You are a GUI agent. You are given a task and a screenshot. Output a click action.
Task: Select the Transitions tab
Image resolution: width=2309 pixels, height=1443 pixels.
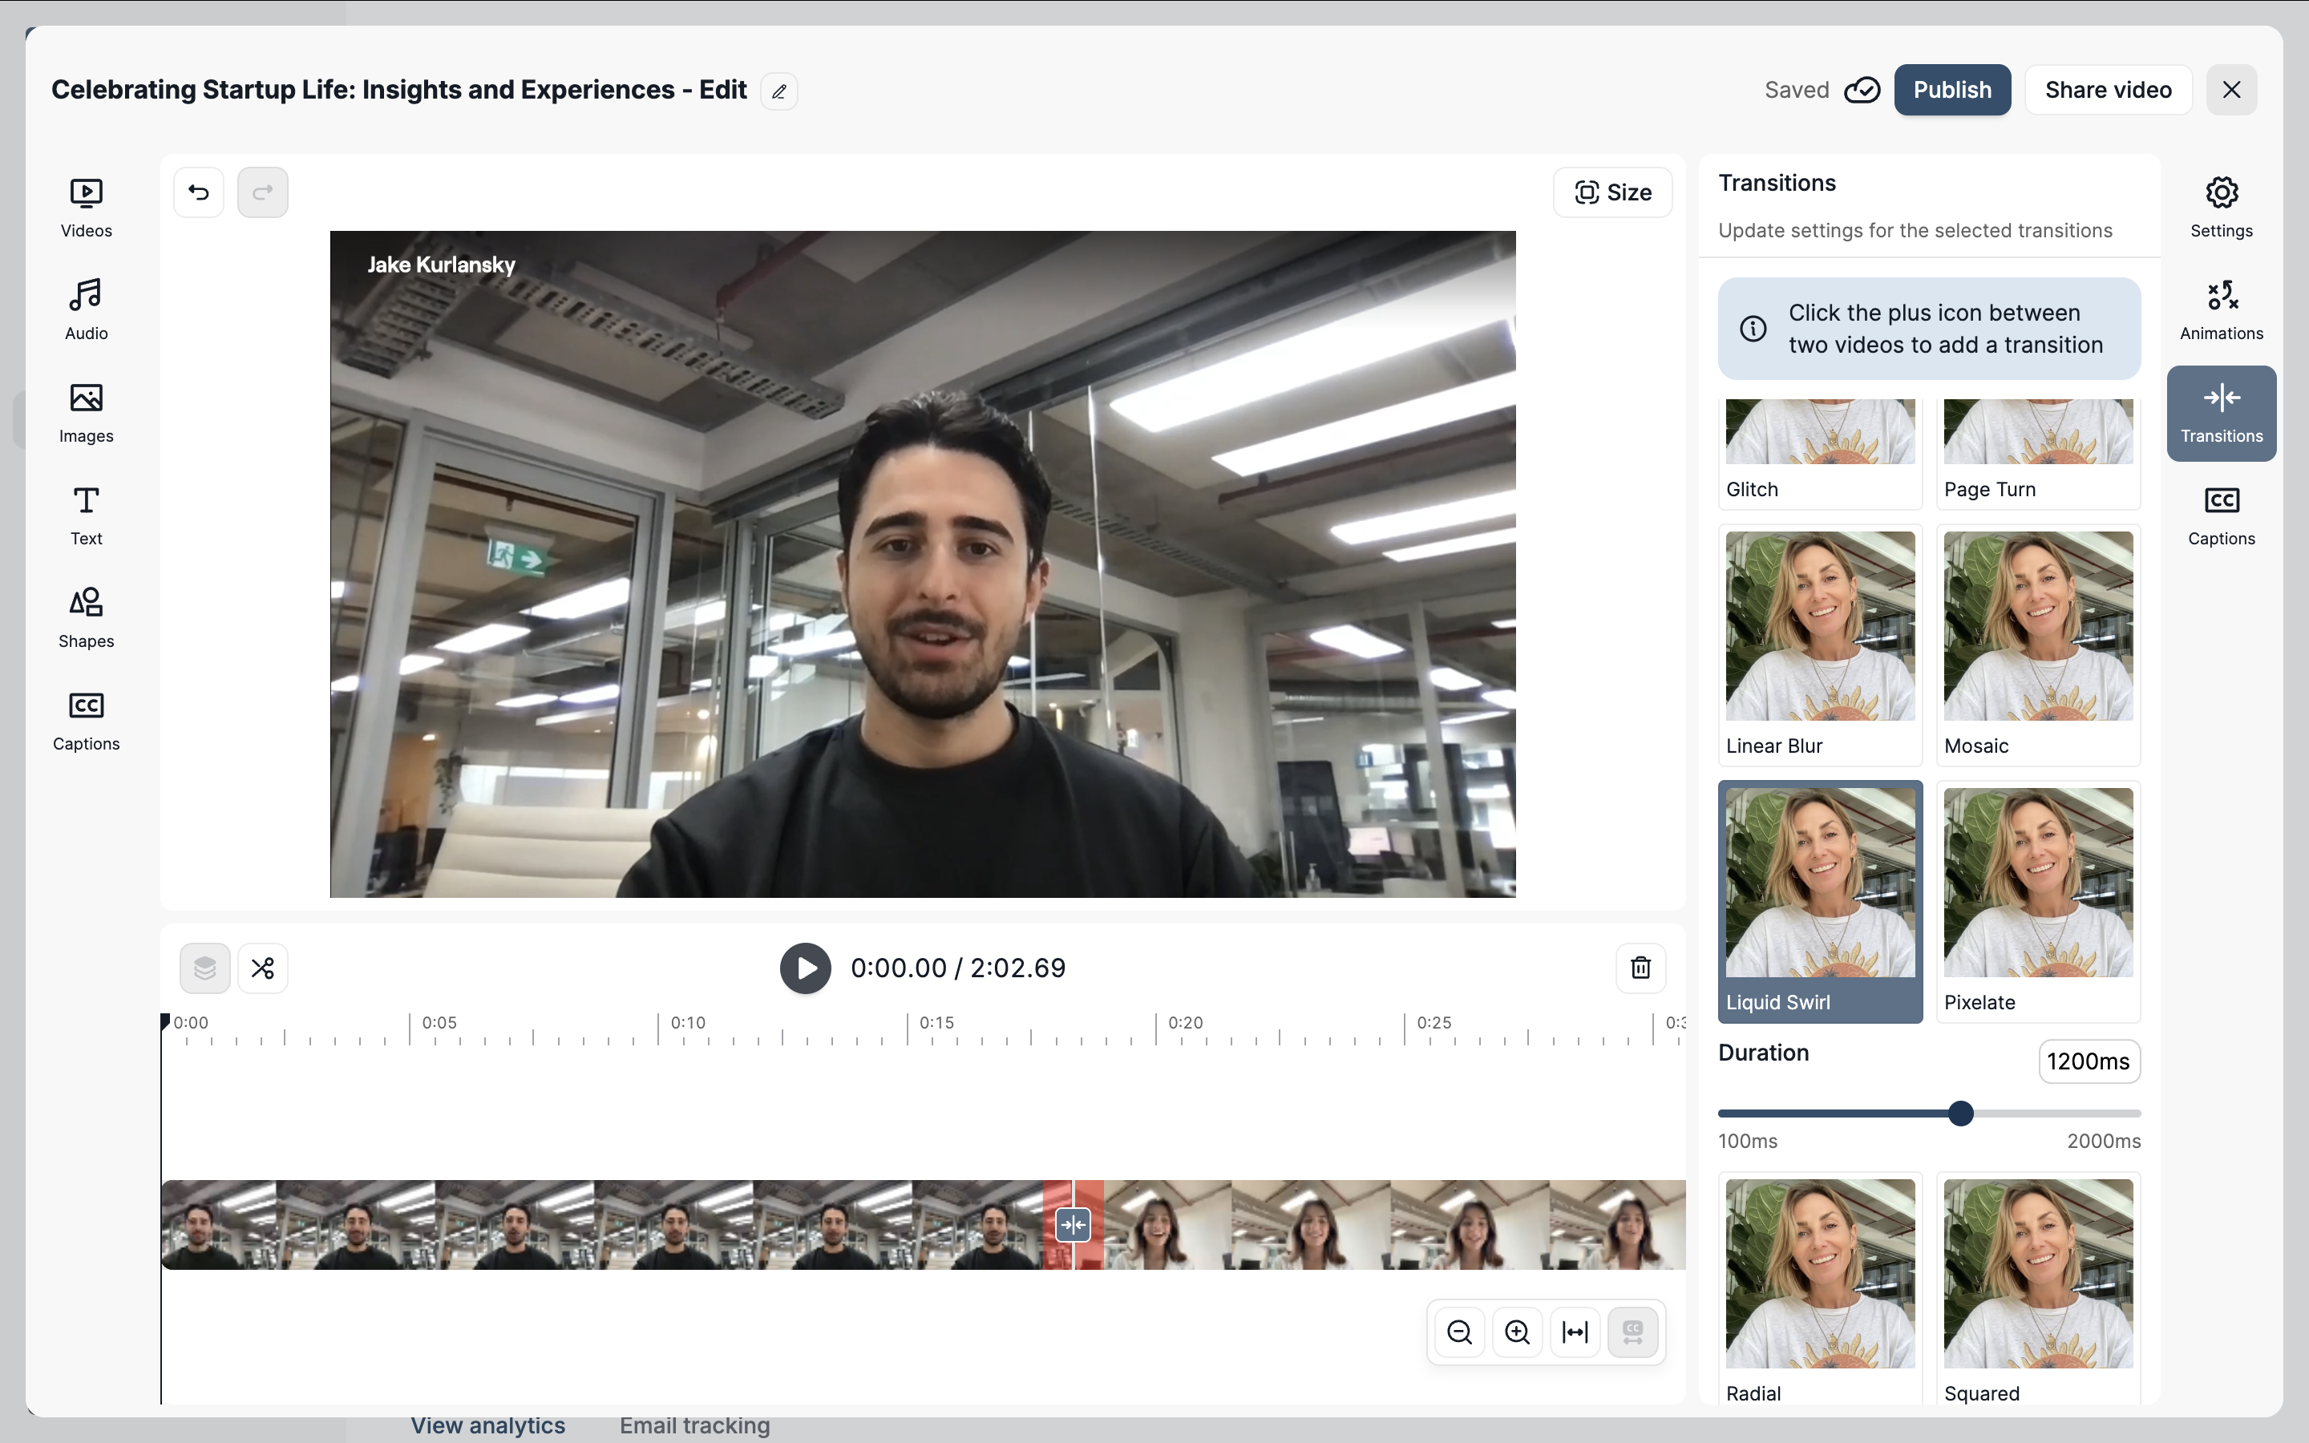(2220, 413)
